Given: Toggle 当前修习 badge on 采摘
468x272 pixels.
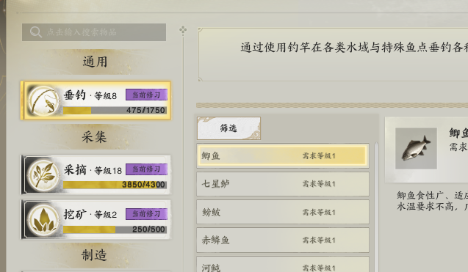Looking at the screenshot, I should click(x=146, y=169).
